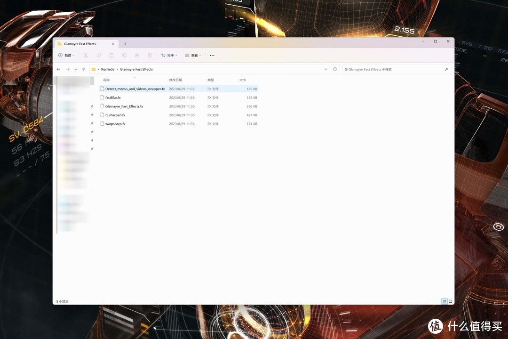This screenshot has height=339, width=508.
Task: Maximize the Explorer window
Action: [436, 41]
